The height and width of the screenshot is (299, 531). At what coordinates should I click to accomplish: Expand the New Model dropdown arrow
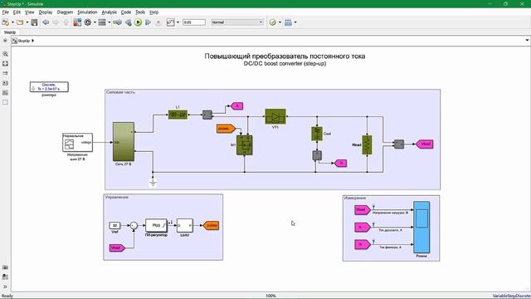pos(12,22)
